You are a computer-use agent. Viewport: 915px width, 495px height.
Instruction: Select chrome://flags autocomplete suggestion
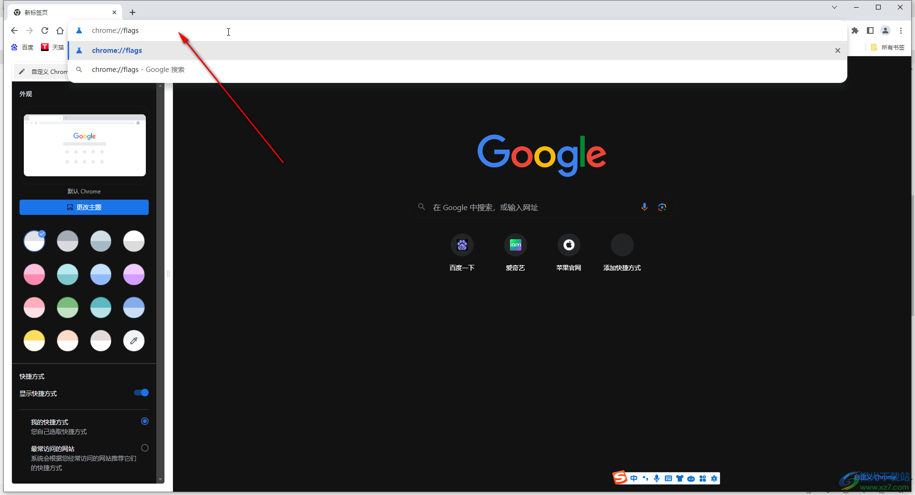tap(457, 51)
